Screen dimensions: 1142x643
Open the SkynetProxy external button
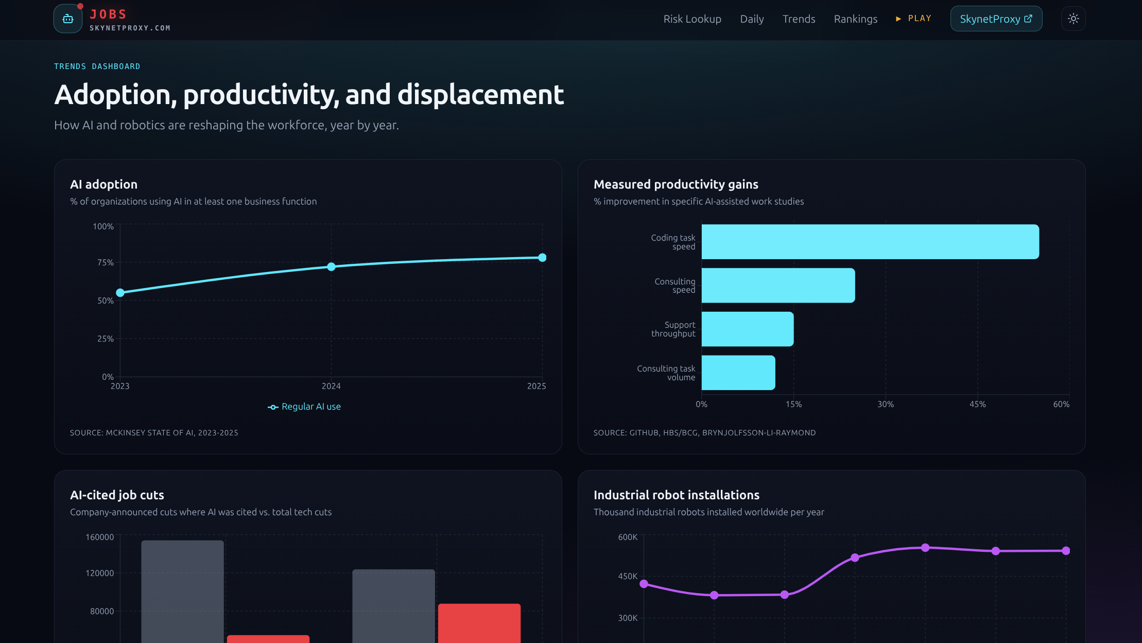click(996, 19)
